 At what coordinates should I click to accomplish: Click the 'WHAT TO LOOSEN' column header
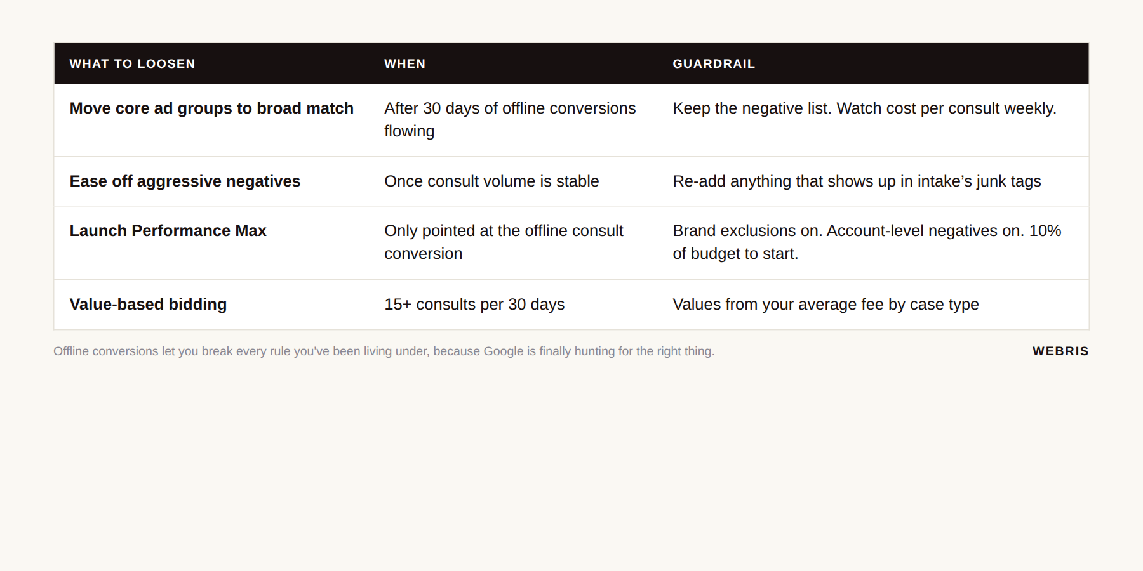[132, 64]
